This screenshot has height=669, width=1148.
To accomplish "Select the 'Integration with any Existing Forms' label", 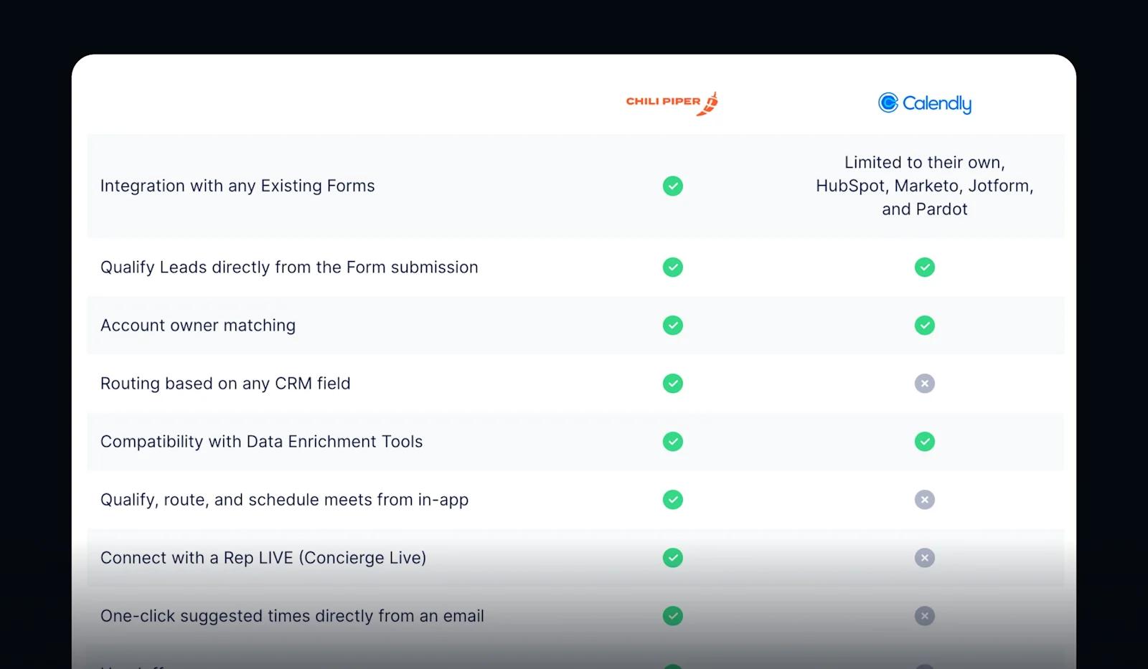I will click(x=237, y=186).
